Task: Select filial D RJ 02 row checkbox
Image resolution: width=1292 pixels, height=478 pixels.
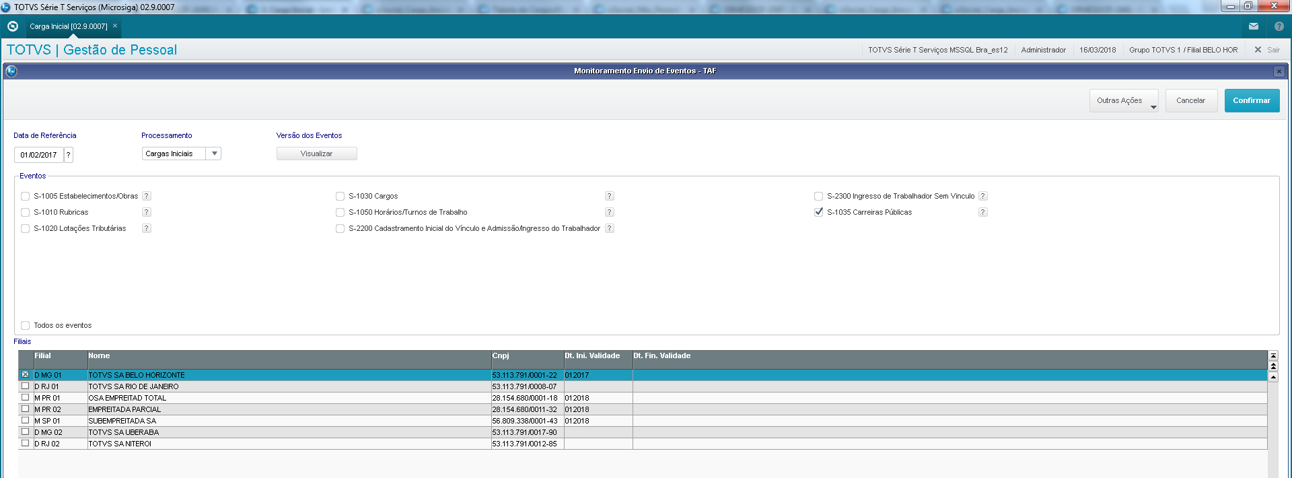Action: (26, 444)
